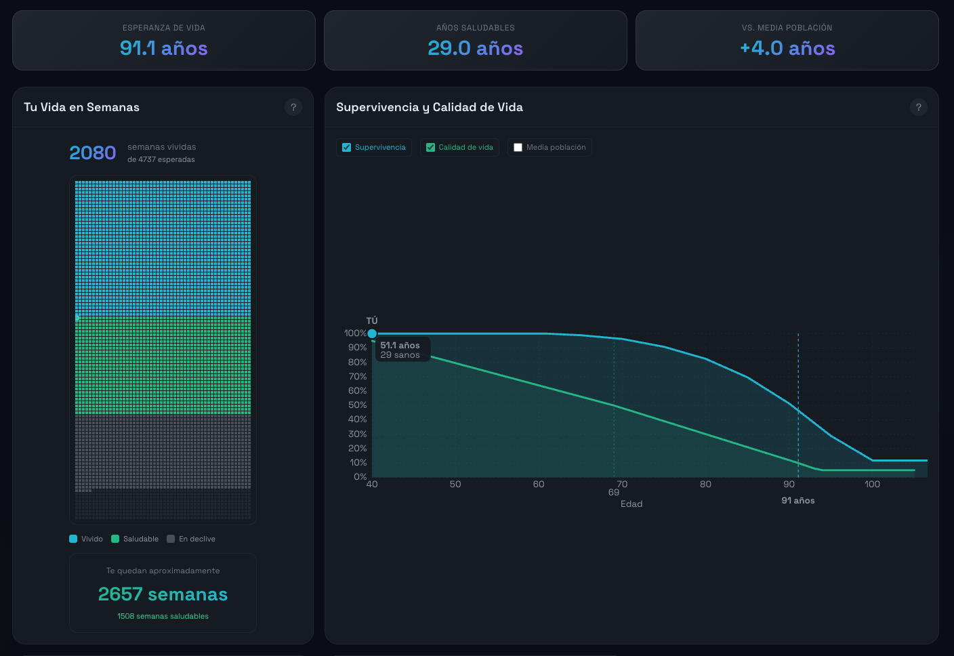Click the green healthy weeks grid area
This screenshot has width=954, height=656.
(163, 365)
